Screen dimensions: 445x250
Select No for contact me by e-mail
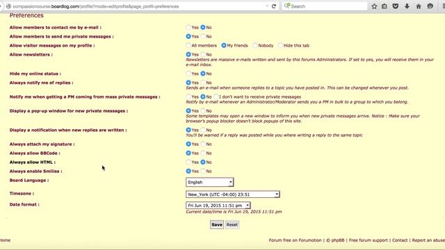pyautogui.click(x=202, y=28)
